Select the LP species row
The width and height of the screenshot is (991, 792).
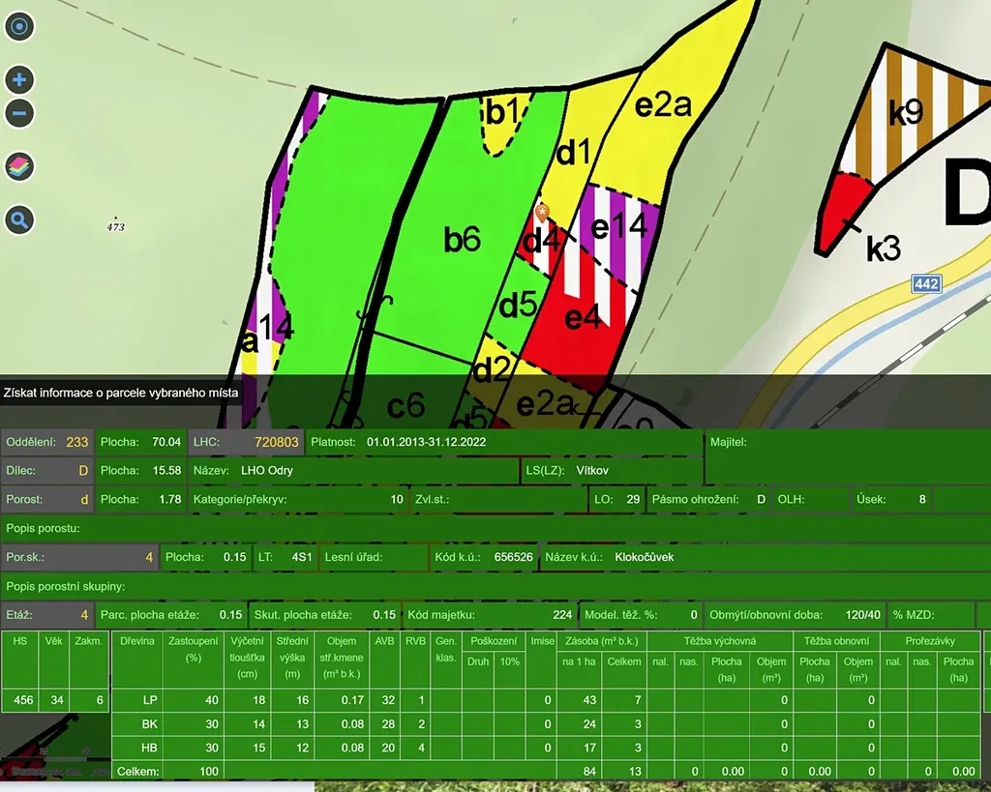click(x=149, y=699)
